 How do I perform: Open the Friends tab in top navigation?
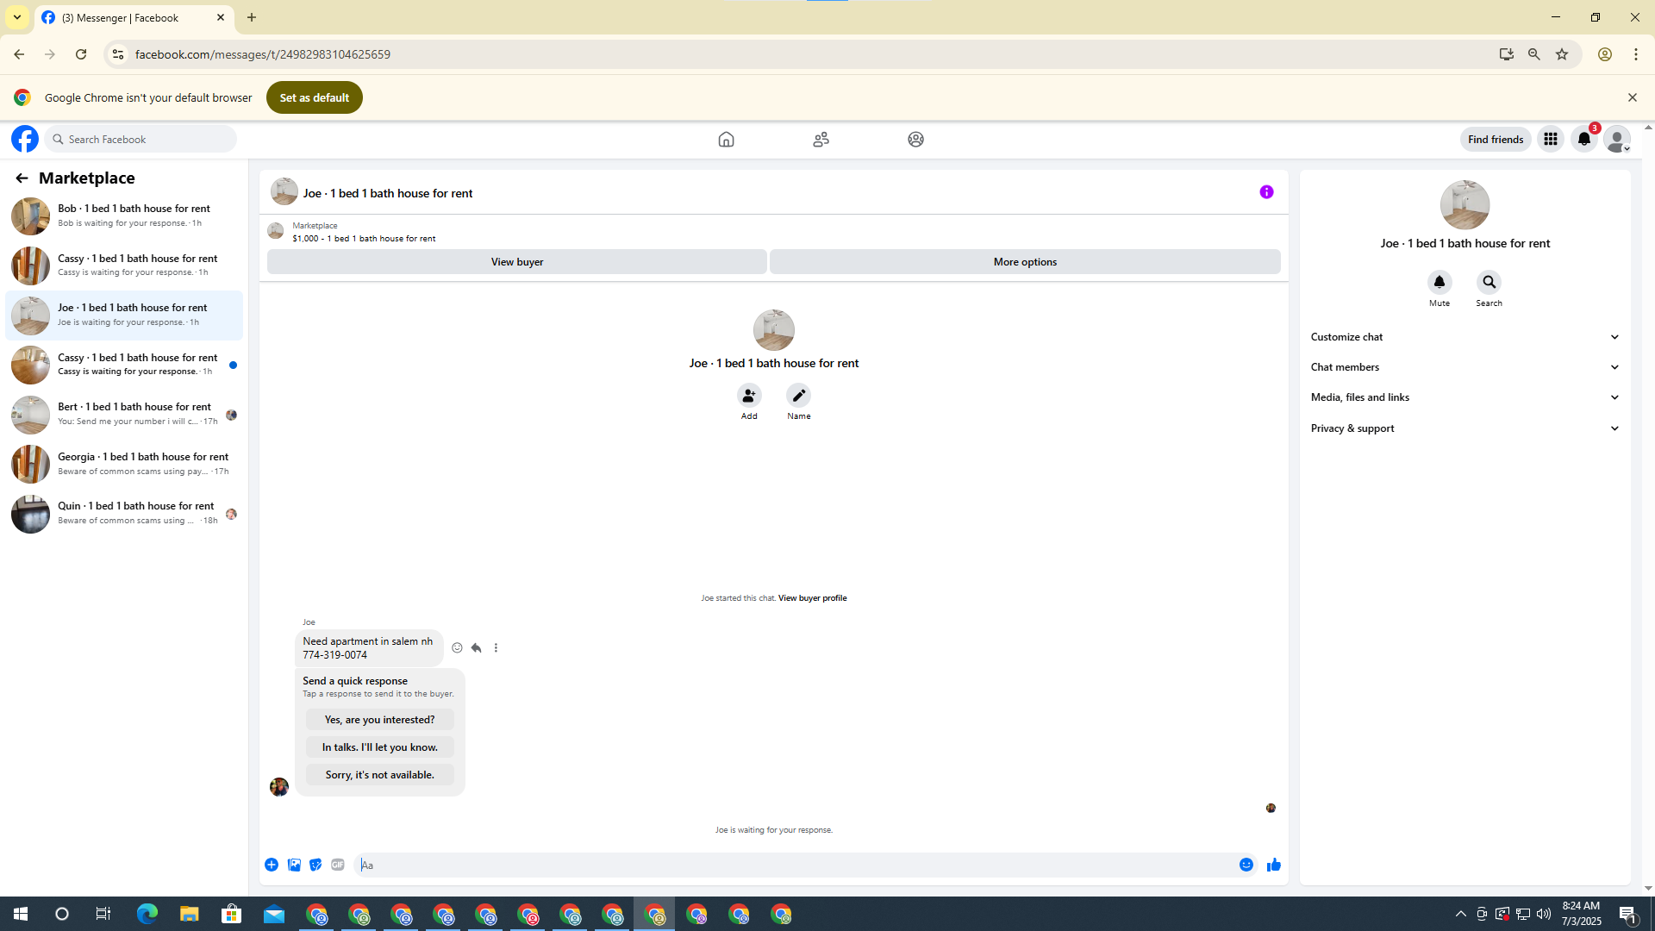821,139
